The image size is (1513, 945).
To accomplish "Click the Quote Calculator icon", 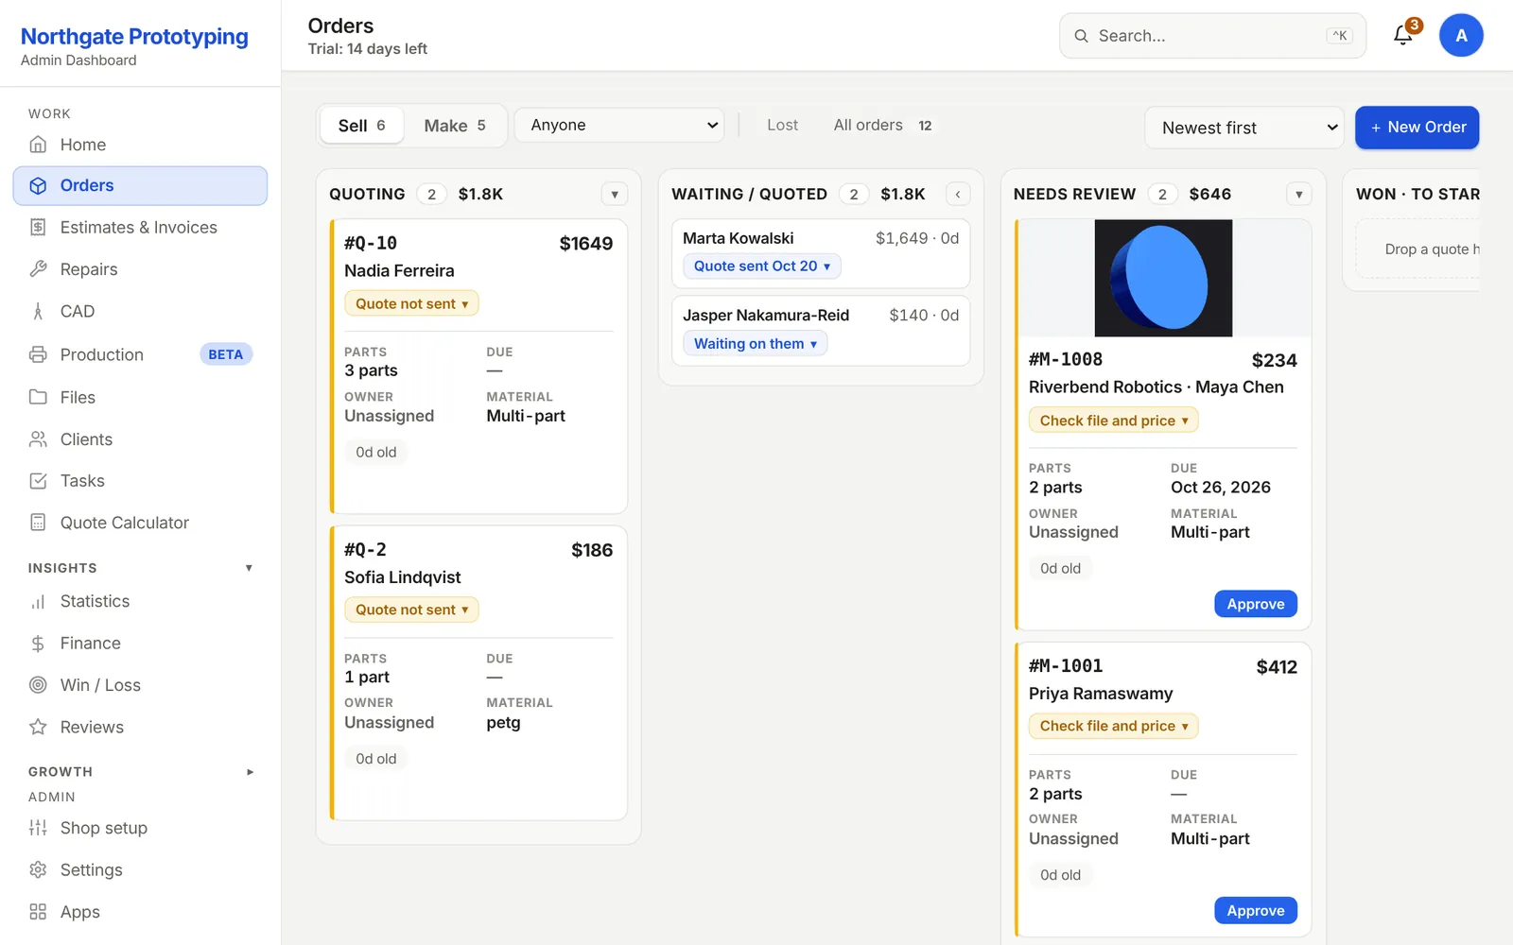I will tap(38, 523).
